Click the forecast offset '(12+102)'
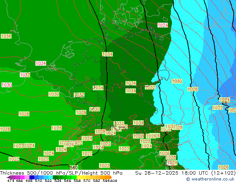Image resolution: width=236 pixels, height=182 pixels. (223, 173)
